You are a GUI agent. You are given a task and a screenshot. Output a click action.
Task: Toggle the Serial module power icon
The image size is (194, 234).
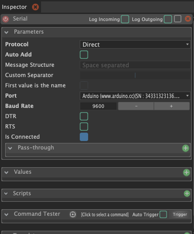coord(6,19)
